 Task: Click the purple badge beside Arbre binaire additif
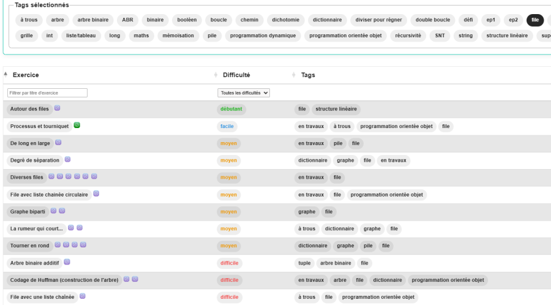(67, 262)
